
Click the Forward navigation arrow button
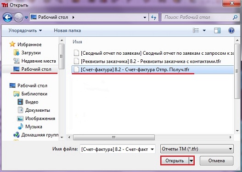click(x=18, y=17)
